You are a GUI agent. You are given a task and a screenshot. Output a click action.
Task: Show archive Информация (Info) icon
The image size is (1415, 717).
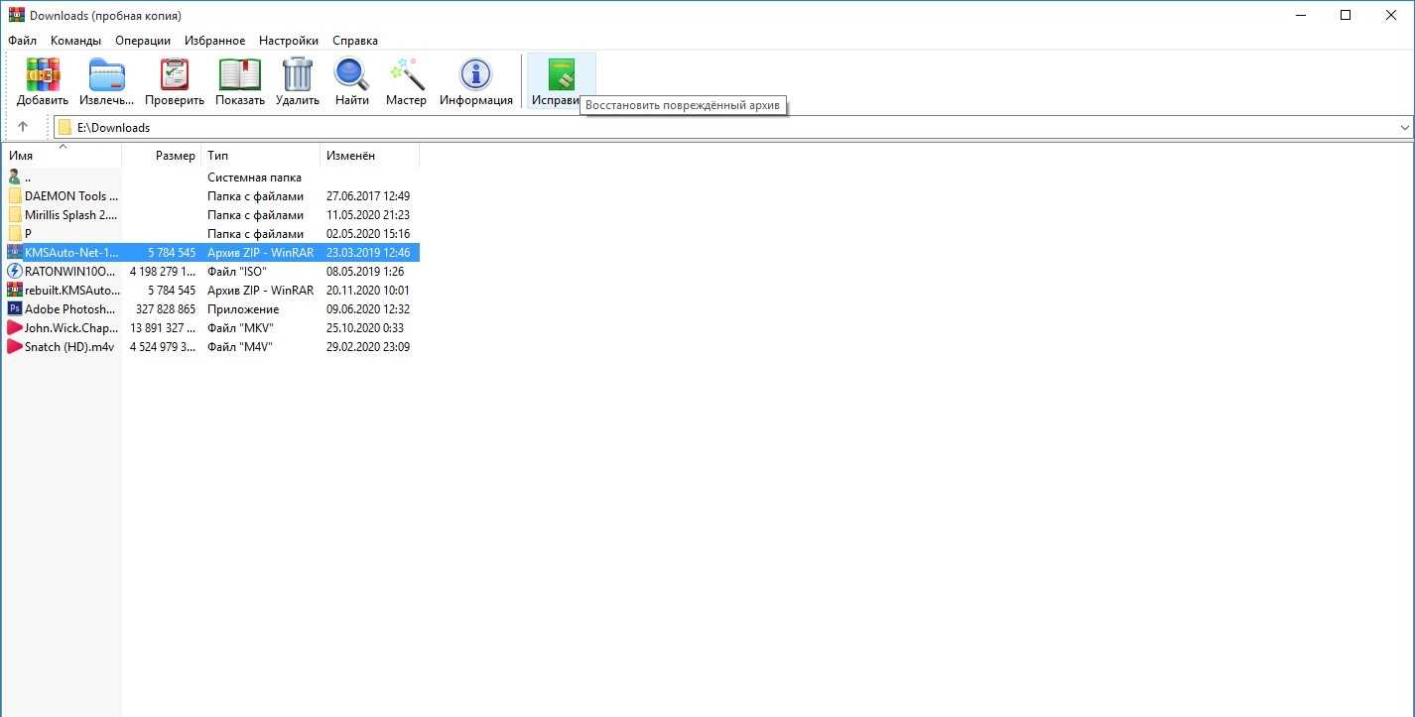tap(476, 75)
